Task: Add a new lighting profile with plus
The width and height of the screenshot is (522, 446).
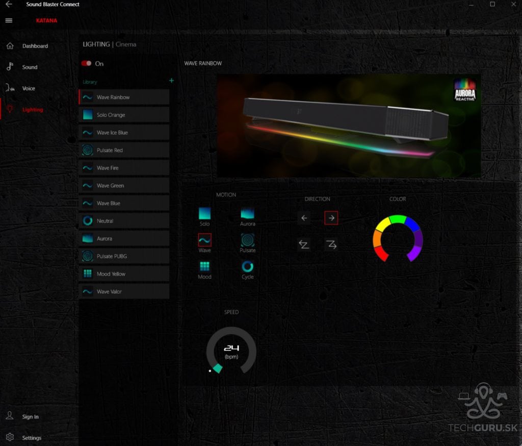Action: click(x=171, y=80)
